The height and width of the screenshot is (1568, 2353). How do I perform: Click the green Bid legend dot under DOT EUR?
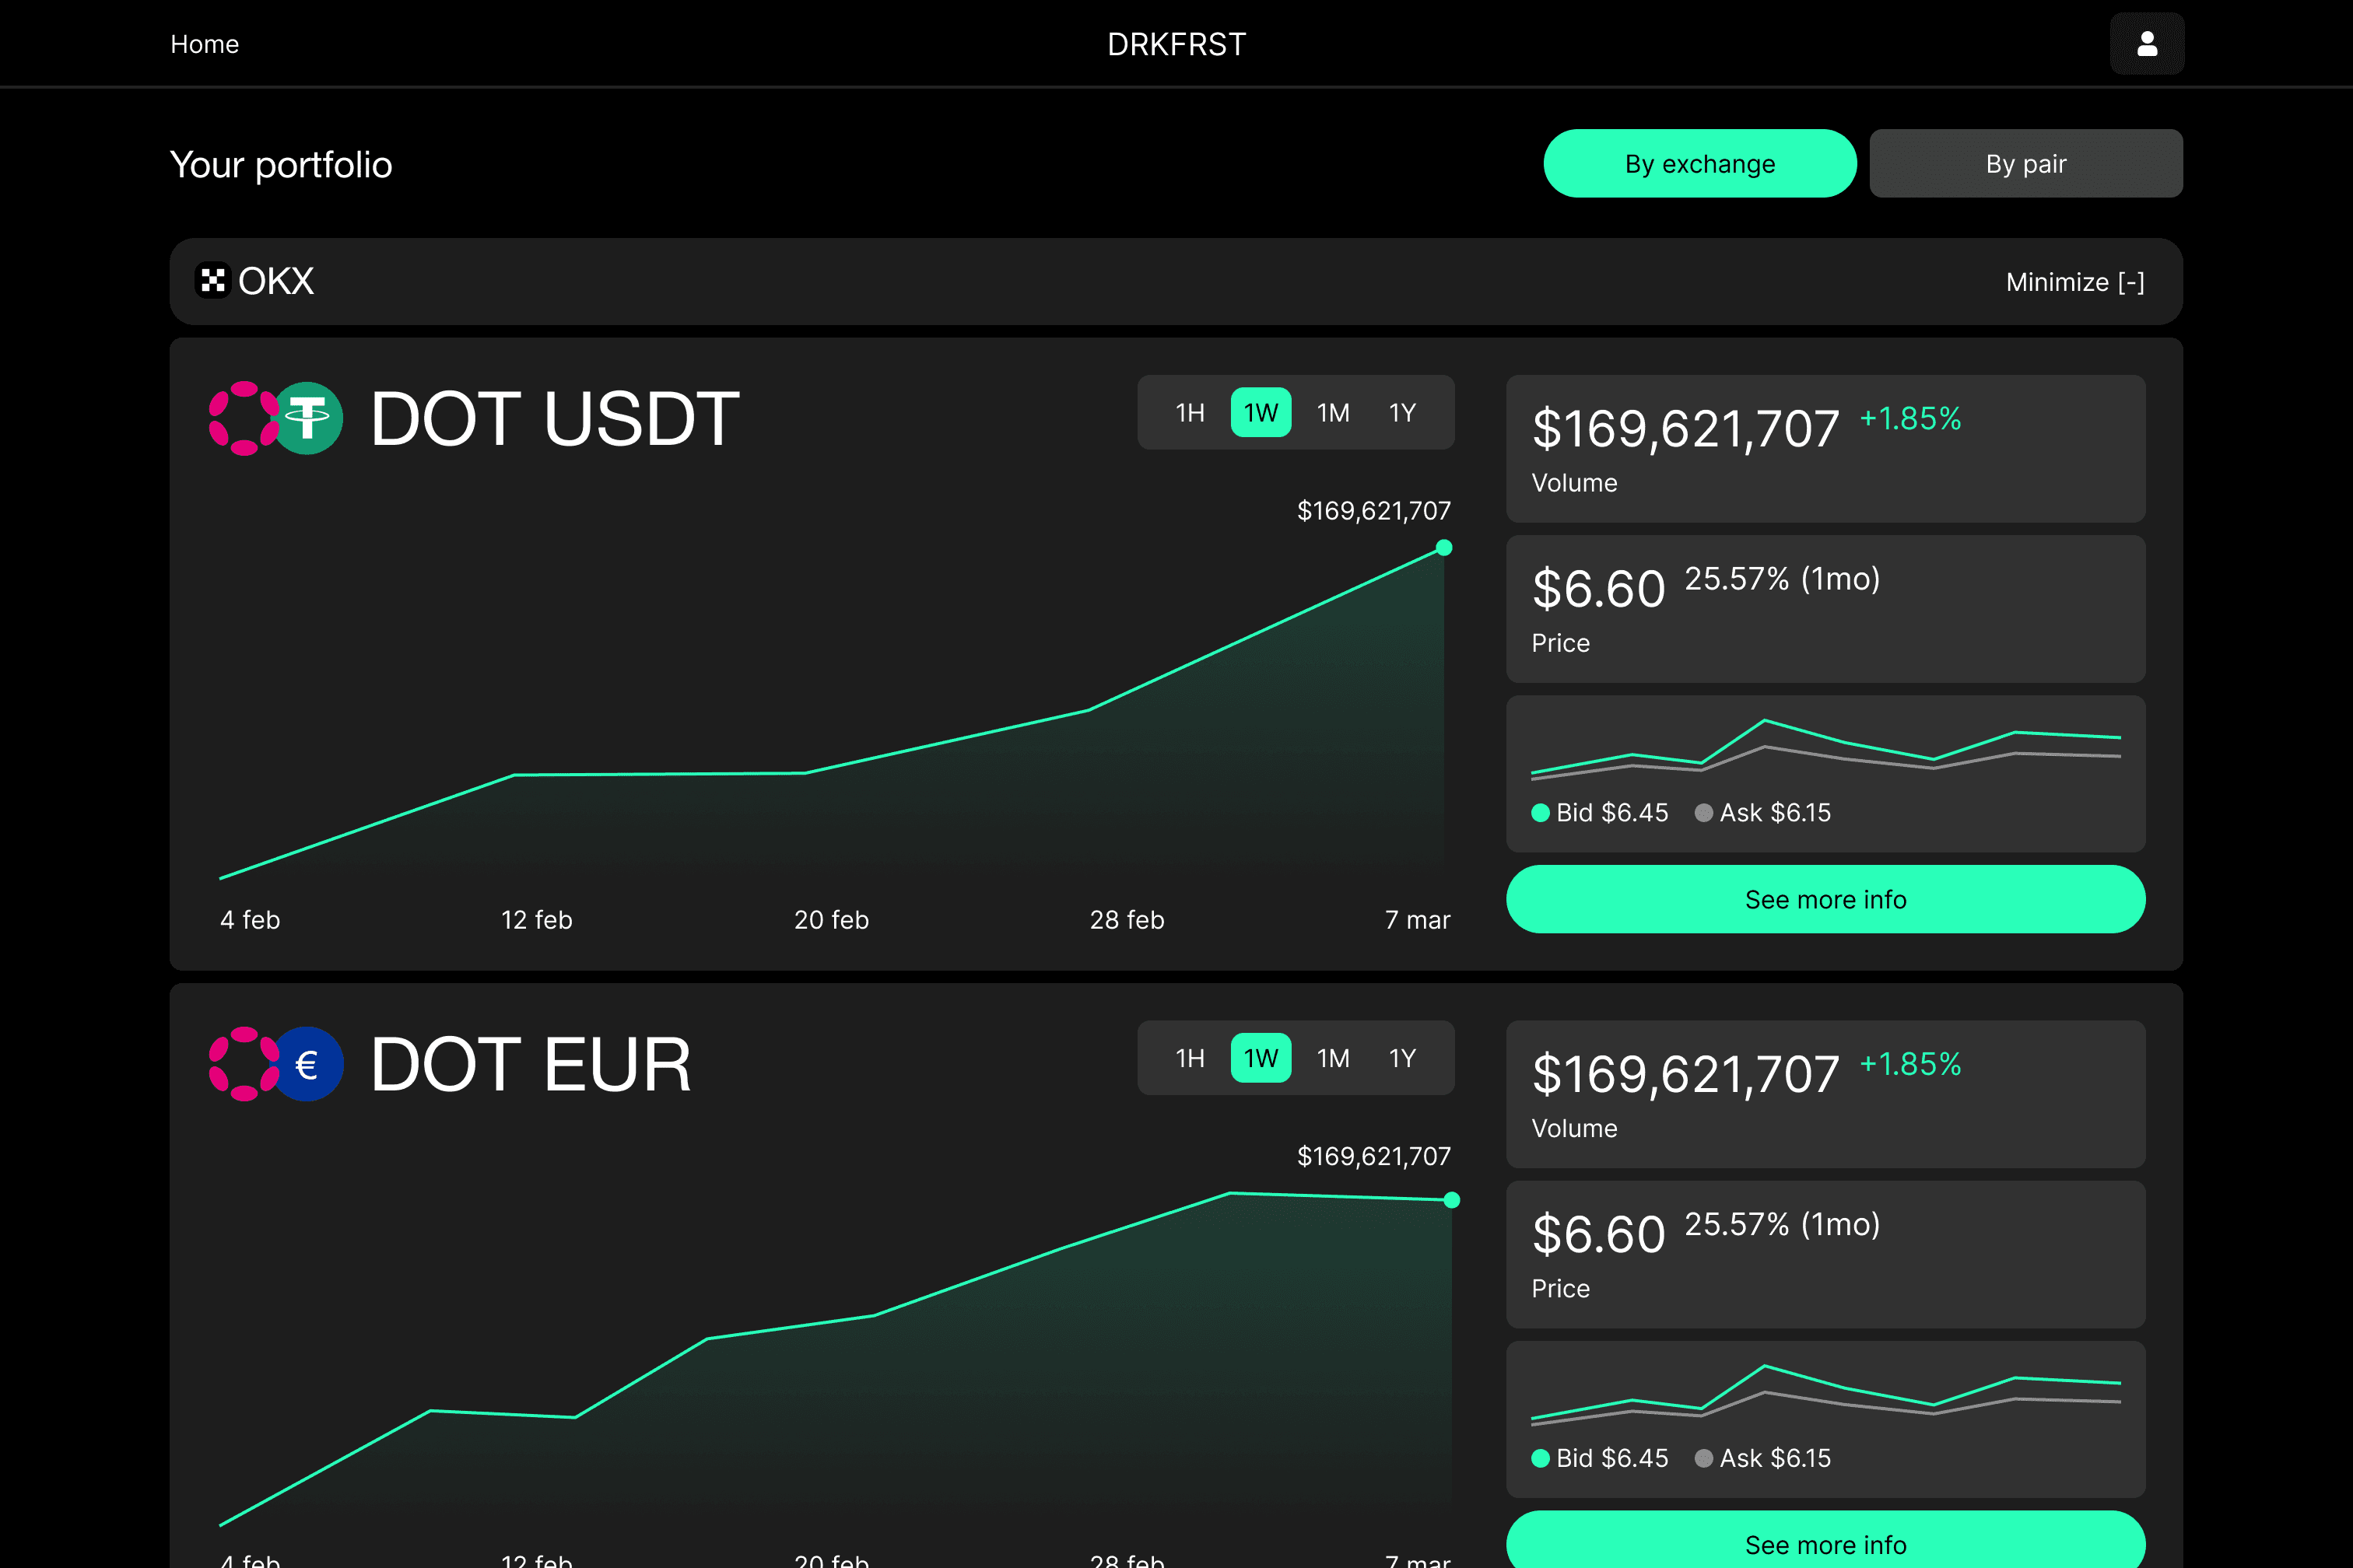[x=1541, y=1458]
